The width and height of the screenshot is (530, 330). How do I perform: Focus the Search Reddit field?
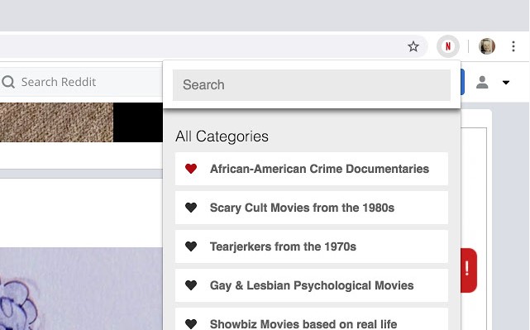coord(81,82)
